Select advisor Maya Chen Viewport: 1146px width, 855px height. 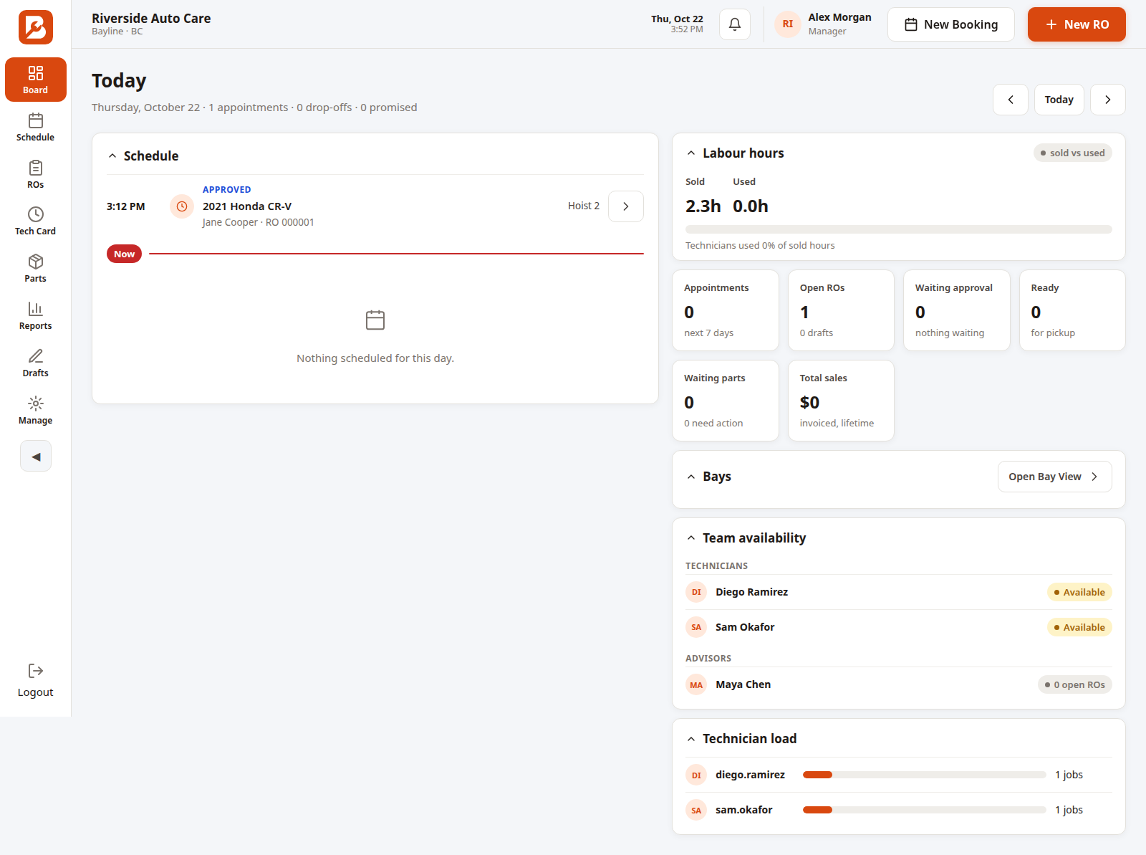[x=899, y=684]
